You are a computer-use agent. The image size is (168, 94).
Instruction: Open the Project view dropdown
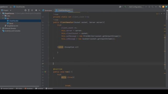coord(10,10)
